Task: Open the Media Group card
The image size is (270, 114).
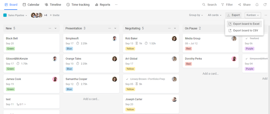Action: pos(211,43)
